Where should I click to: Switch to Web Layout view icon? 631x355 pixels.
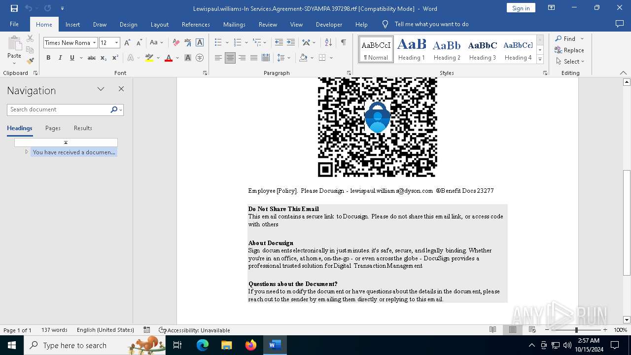pos(532,330)
